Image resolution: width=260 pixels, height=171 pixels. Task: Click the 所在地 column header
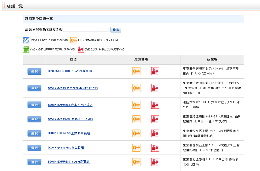click(x=212, y=60)
